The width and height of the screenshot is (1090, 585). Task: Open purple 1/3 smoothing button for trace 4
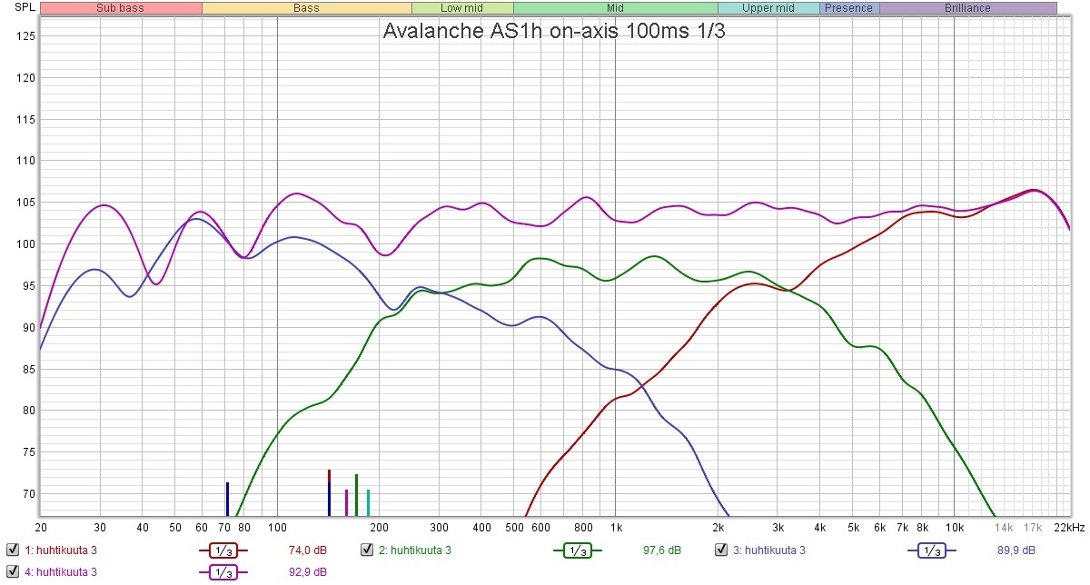[223, 571]
